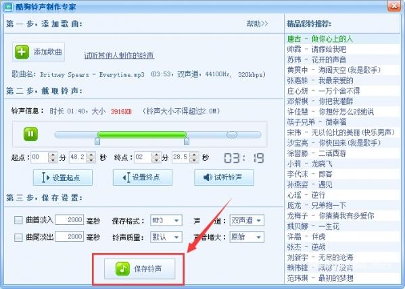Screen dimensions: 405x289
Task: Expand the 声音增大 volume dropdown
Action: (247, 237)
